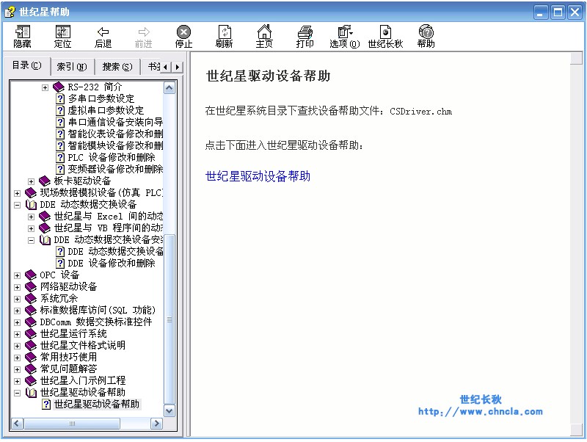Click the tree's horizontal scroll-left arrow
The image size is (587, 442).
[17, 424]
